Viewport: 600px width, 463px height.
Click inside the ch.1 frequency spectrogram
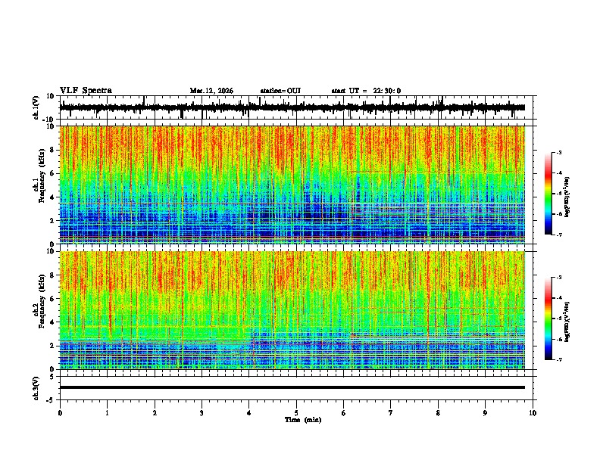pyautogui.click(x=292, y=185)
